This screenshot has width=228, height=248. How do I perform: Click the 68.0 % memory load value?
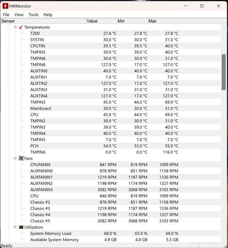[110, 233]
